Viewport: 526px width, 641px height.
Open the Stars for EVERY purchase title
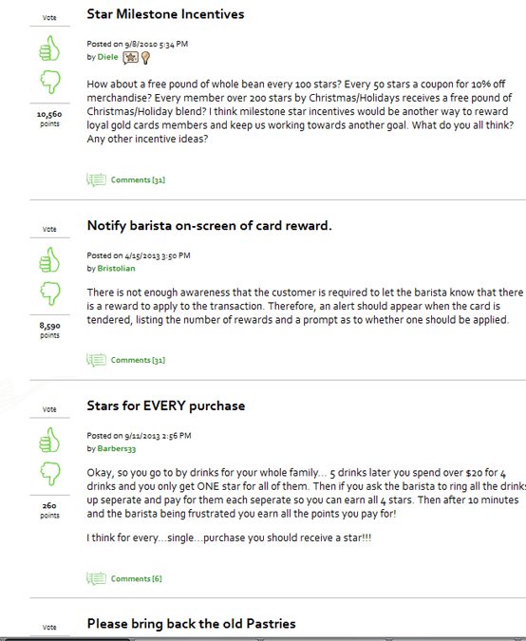(x=166, y=405)
